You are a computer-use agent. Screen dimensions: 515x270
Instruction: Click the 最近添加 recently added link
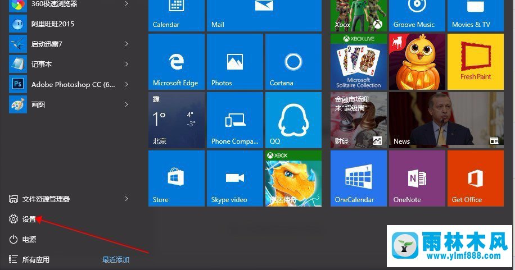coord(116,260)
